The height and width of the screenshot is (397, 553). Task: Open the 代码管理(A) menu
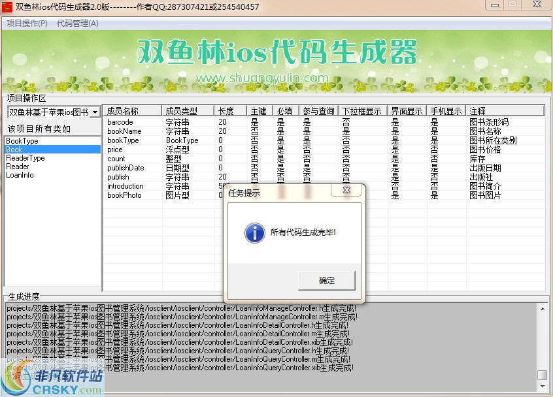coord(77,24)
